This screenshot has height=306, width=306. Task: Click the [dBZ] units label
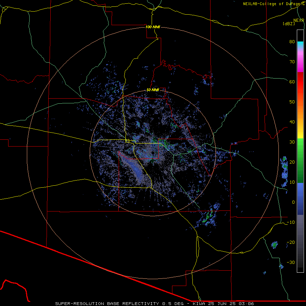289,23
